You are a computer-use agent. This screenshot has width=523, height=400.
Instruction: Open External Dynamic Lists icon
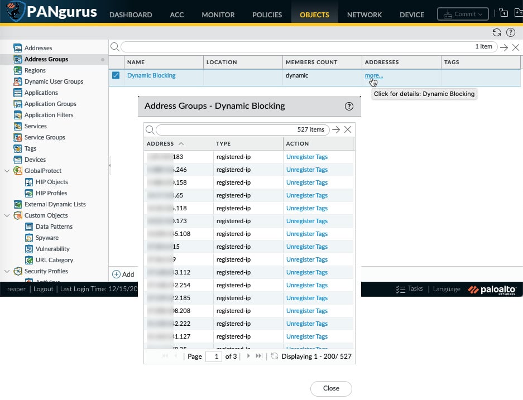tap(18, 204)
